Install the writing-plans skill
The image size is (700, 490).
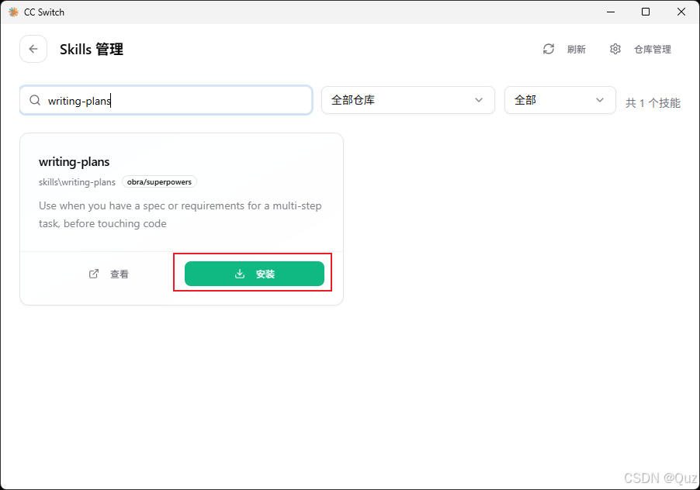[255, 274]
